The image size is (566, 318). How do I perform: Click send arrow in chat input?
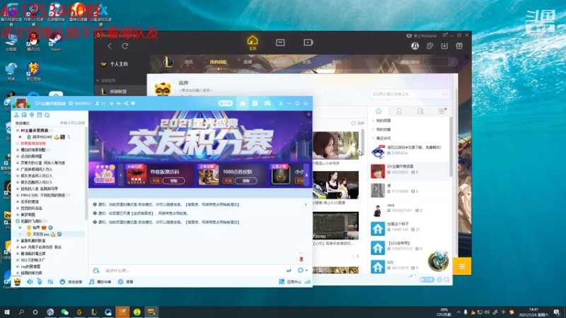click(289, 271)
